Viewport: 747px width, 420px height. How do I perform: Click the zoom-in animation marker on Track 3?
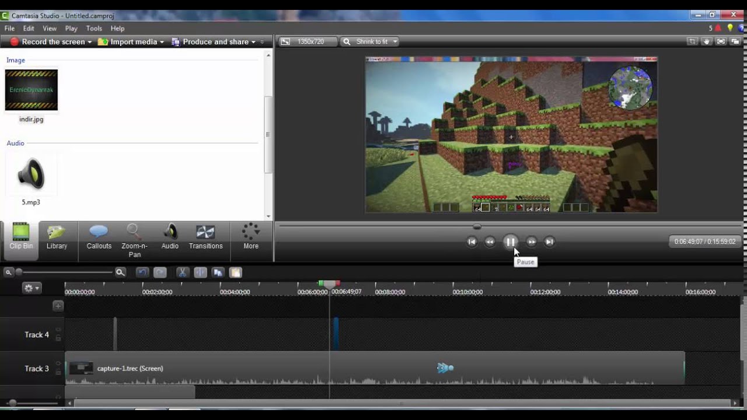pyautogui.click(x=445, y=367)
